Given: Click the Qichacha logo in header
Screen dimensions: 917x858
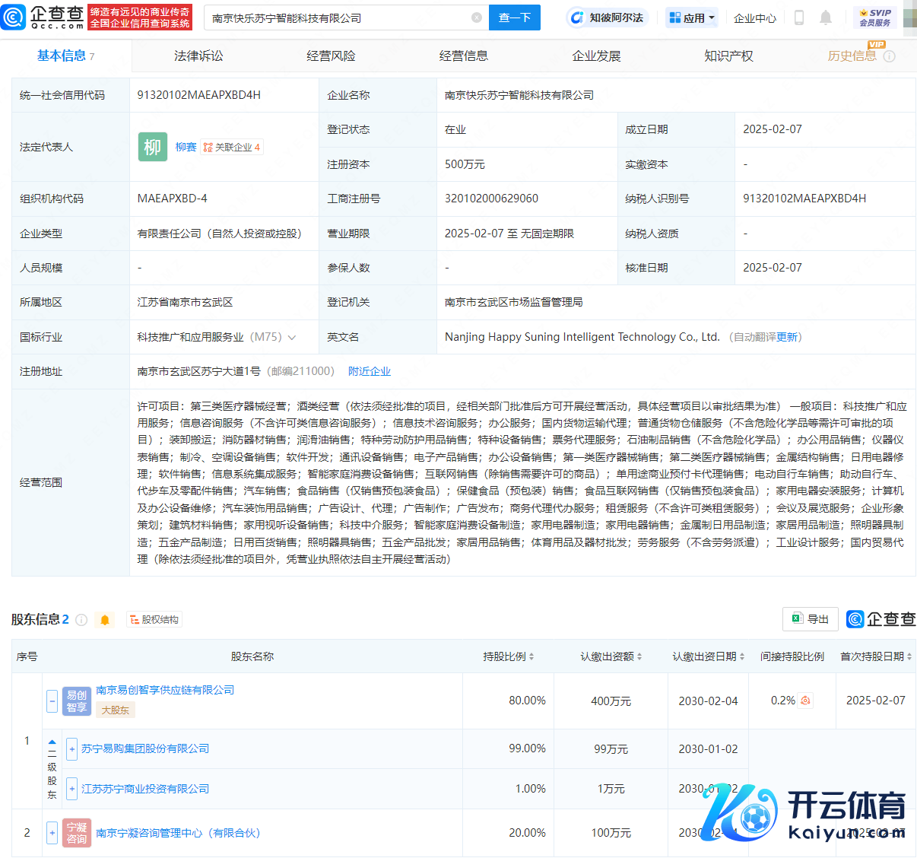Looking at the screenshot, I should pyautogui.click(x=43, y=17).
